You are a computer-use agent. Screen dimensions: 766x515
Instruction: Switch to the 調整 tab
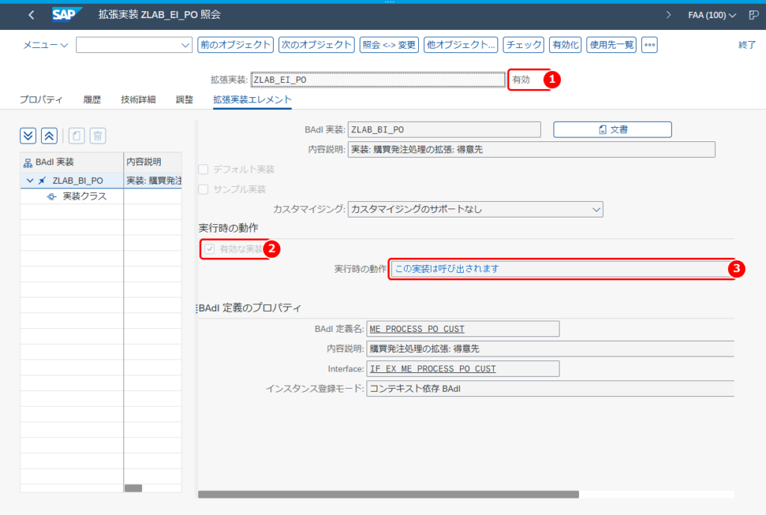pos(184,99)
